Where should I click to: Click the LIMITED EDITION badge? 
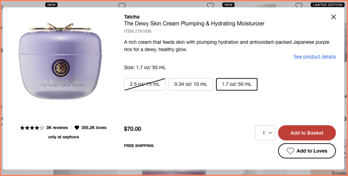pos(327,5)
